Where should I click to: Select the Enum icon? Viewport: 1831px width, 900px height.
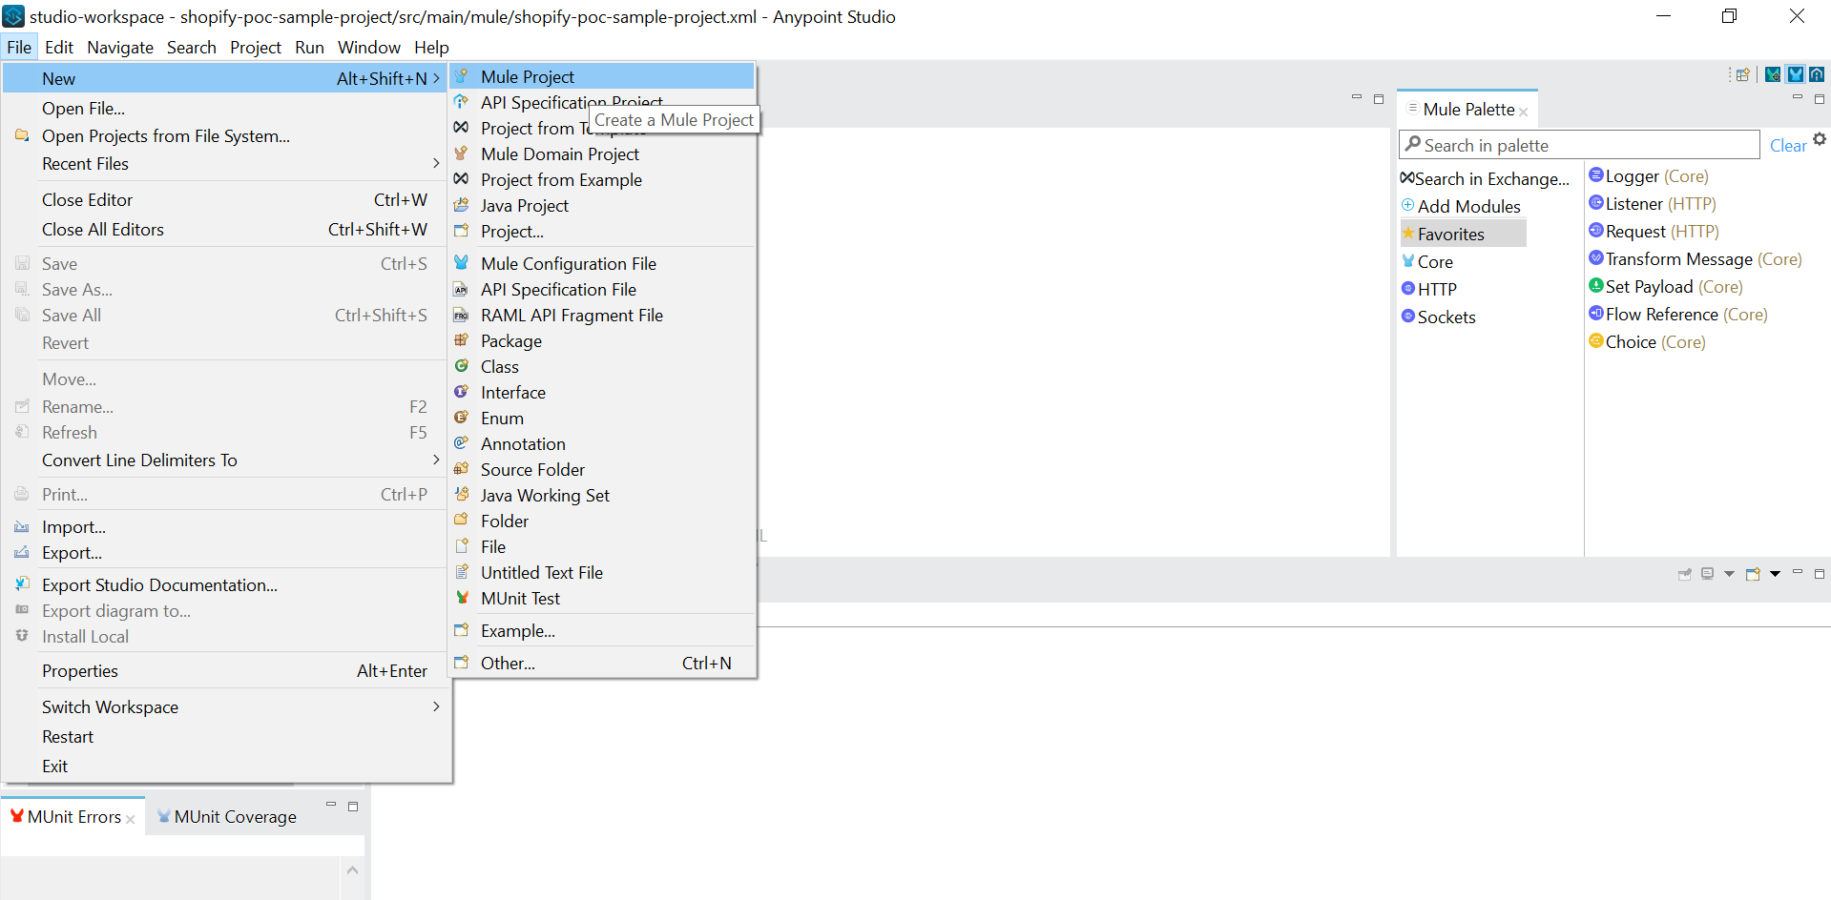(462, 418)
